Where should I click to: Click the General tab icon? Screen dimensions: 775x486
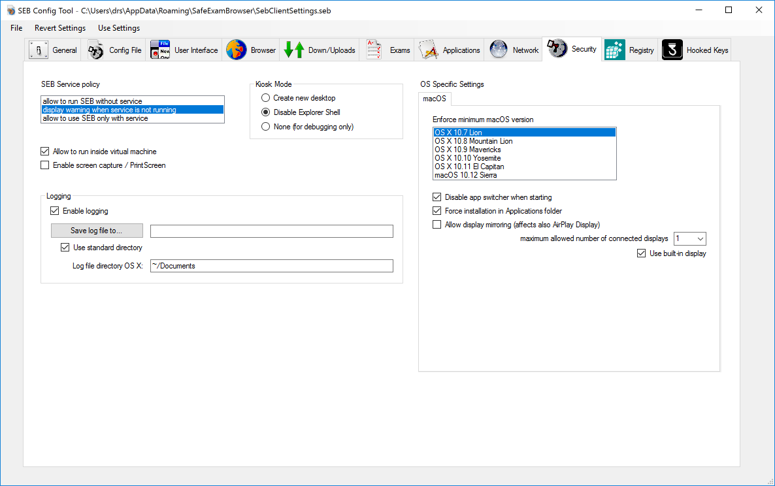point(38,50)
